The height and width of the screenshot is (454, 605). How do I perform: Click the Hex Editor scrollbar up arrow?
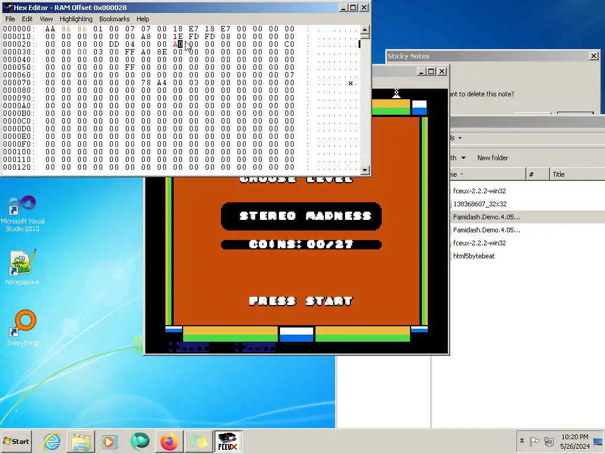365,30
